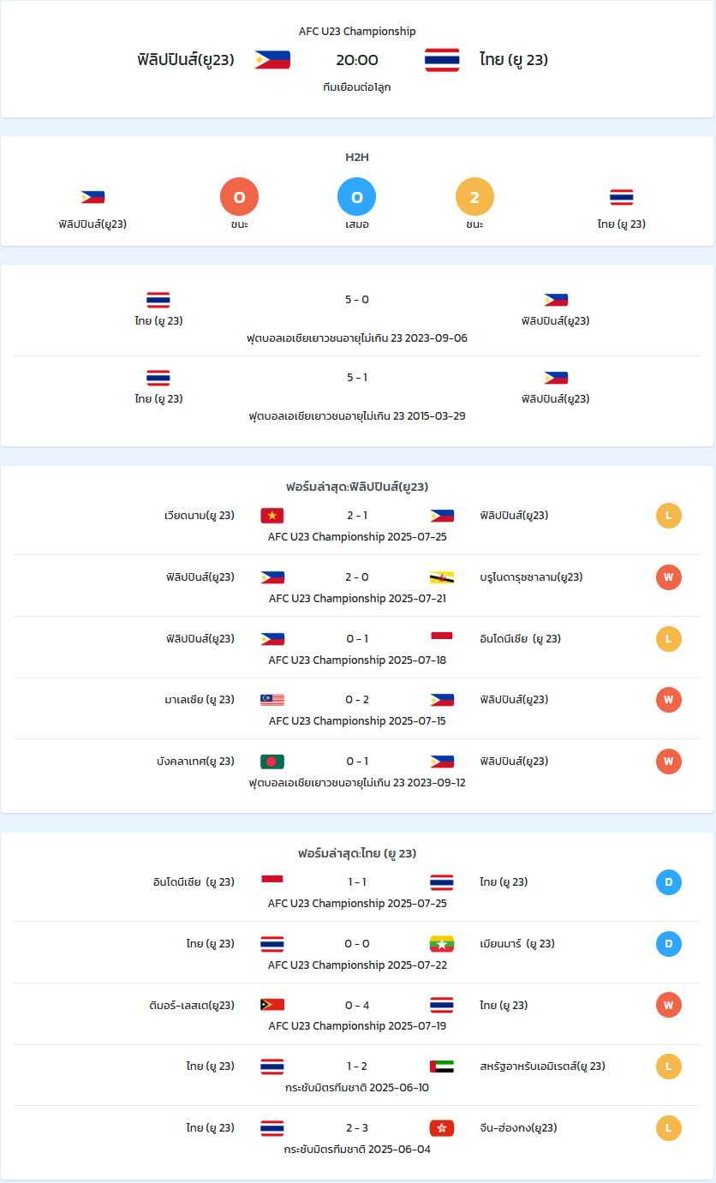
Task: Click the Bangladesh flag icon
Action: (272, 762)
